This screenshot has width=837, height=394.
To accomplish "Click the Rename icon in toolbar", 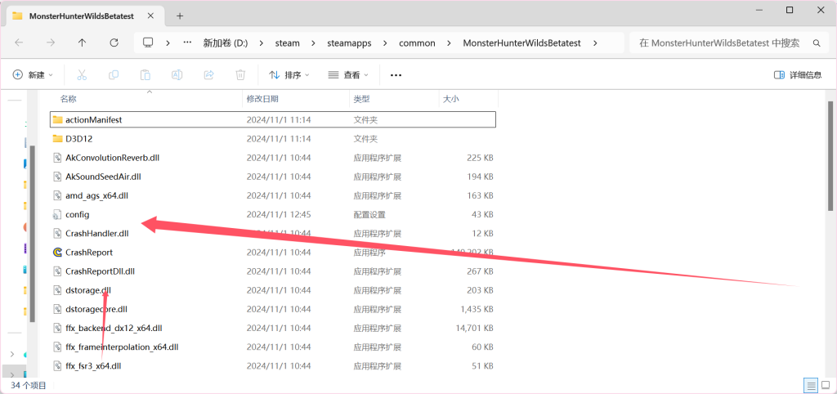I will pyautogui.click(x=177, y=74).
